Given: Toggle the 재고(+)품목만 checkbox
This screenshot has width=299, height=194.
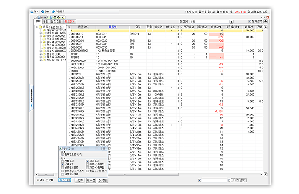Looking at the screenshot, I should pos(87,164).
